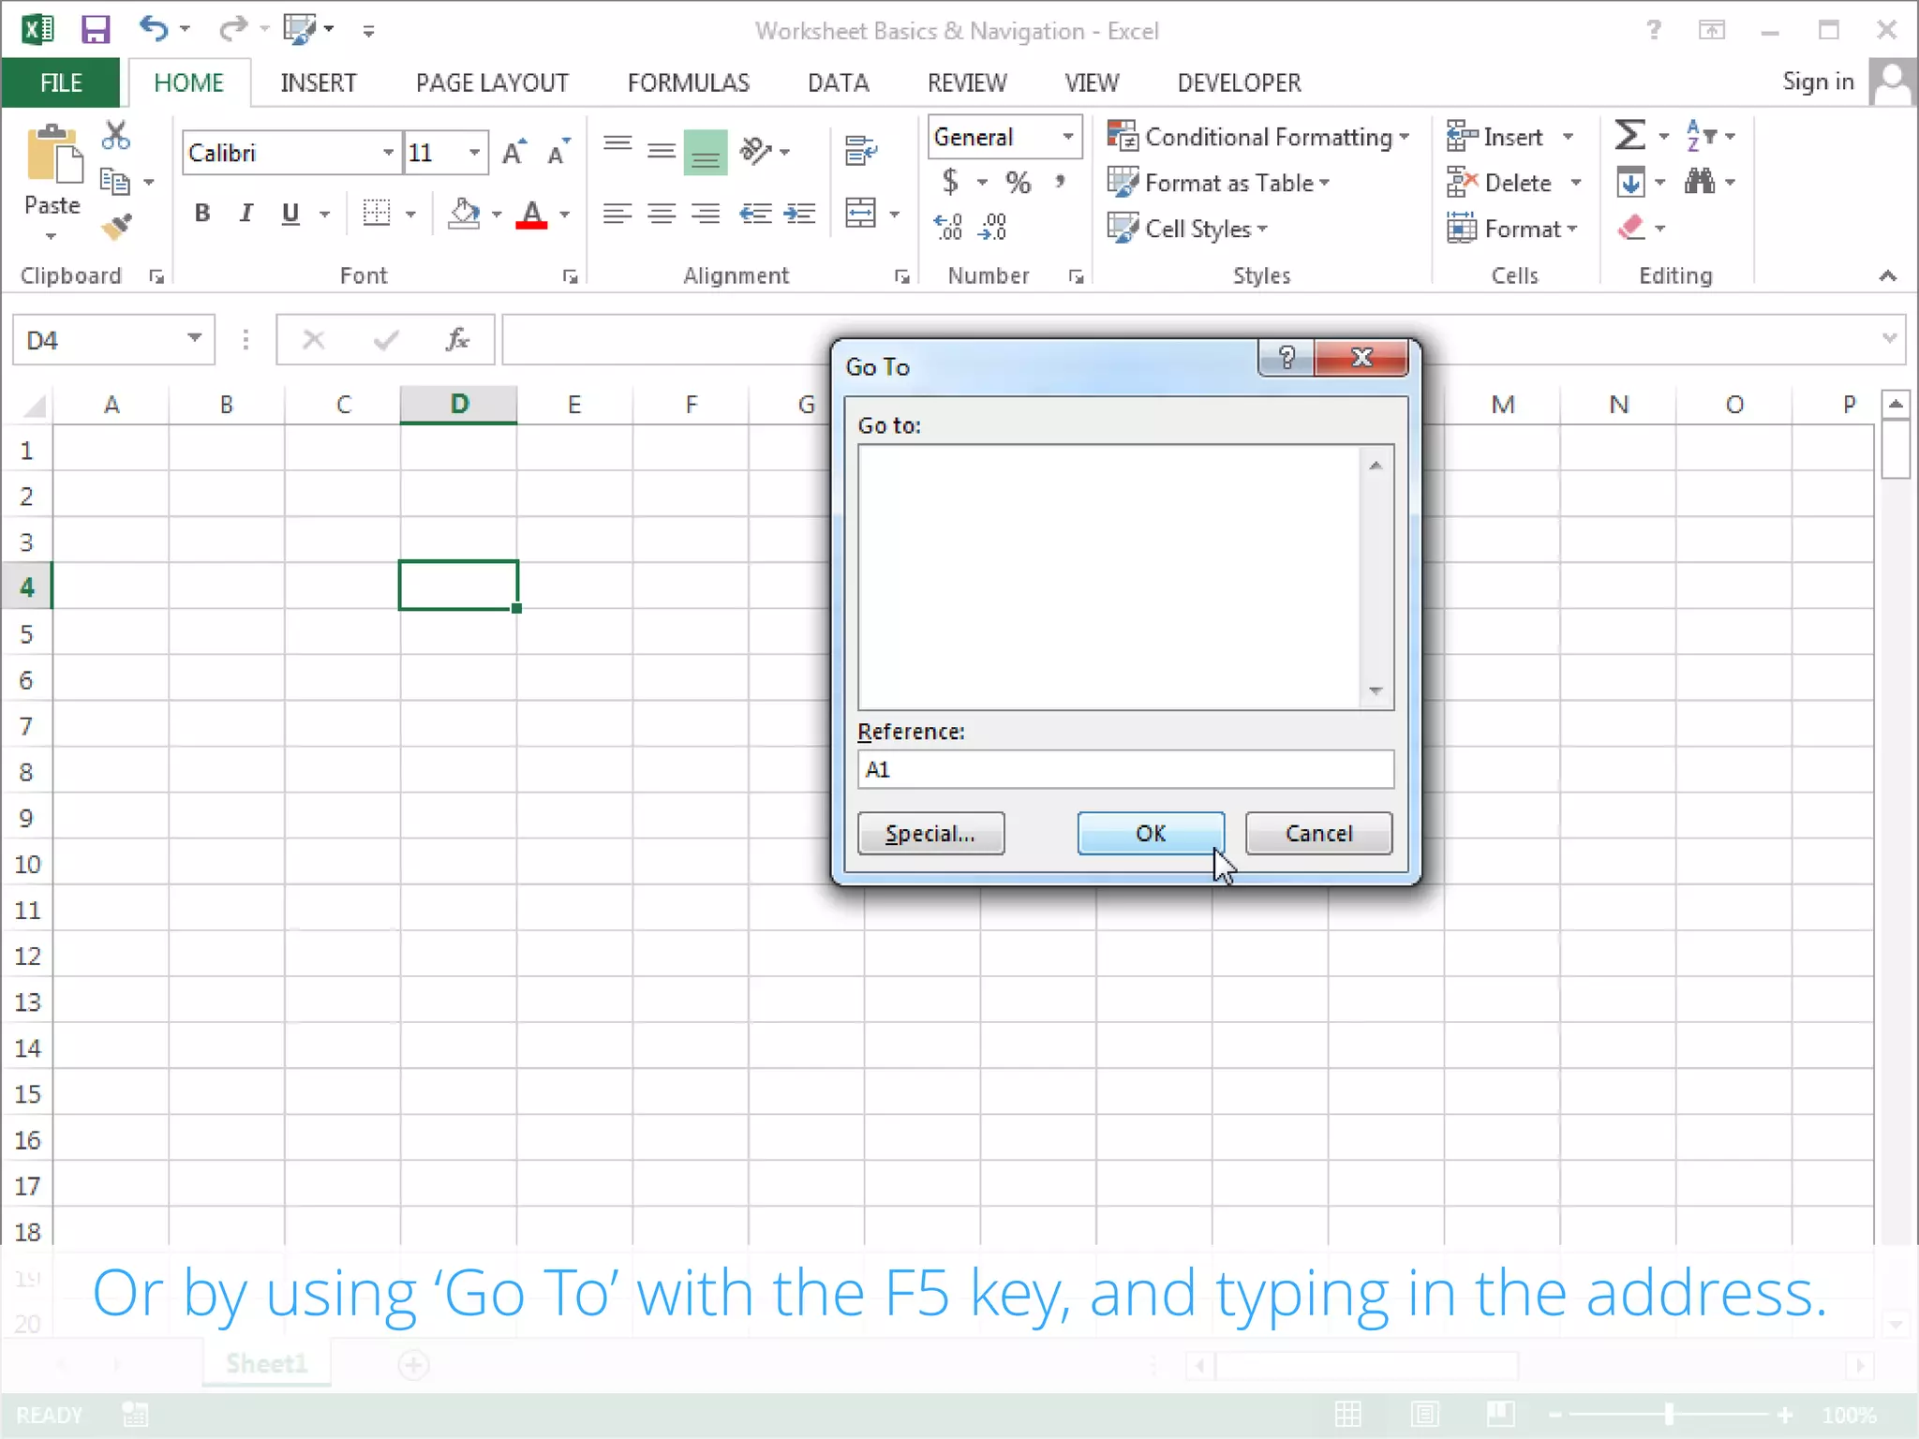Click the Decrease Indent icon

755,214
